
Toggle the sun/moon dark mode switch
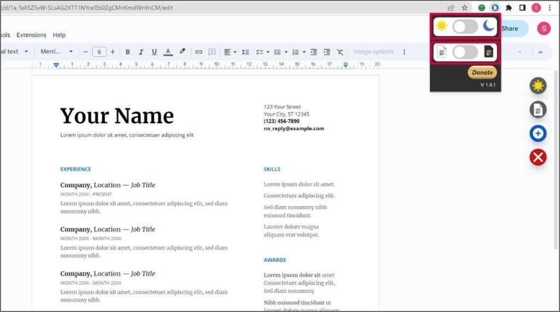465,27
